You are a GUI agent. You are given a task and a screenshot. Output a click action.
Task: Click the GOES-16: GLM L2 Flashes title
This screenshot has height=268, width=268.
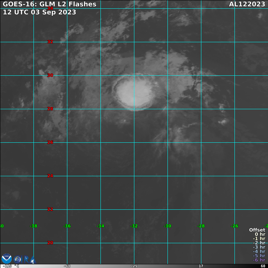(x=50, y=4)
